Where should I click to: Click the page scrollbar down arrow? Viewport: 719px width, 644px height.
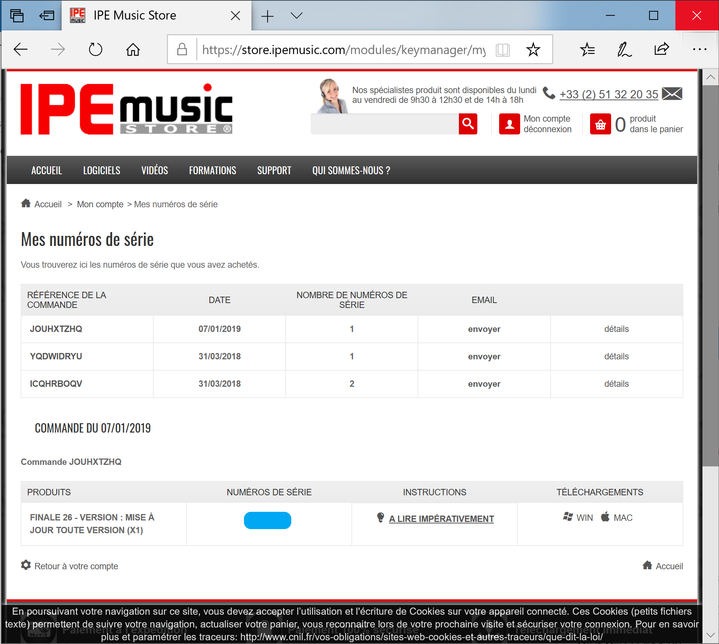coord(710,635)
